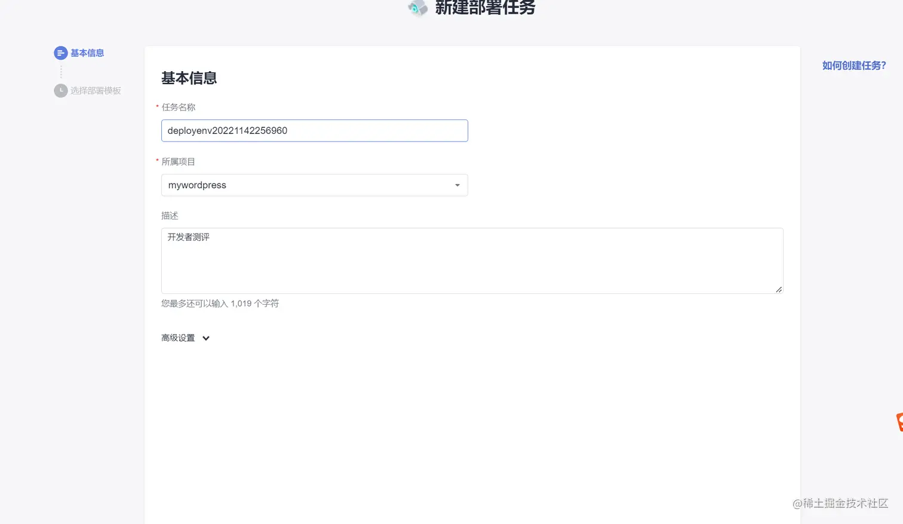This screenshot has width=903, height=524.
Task: Click the chevron next to 高级设置
Action: [206, 338]
